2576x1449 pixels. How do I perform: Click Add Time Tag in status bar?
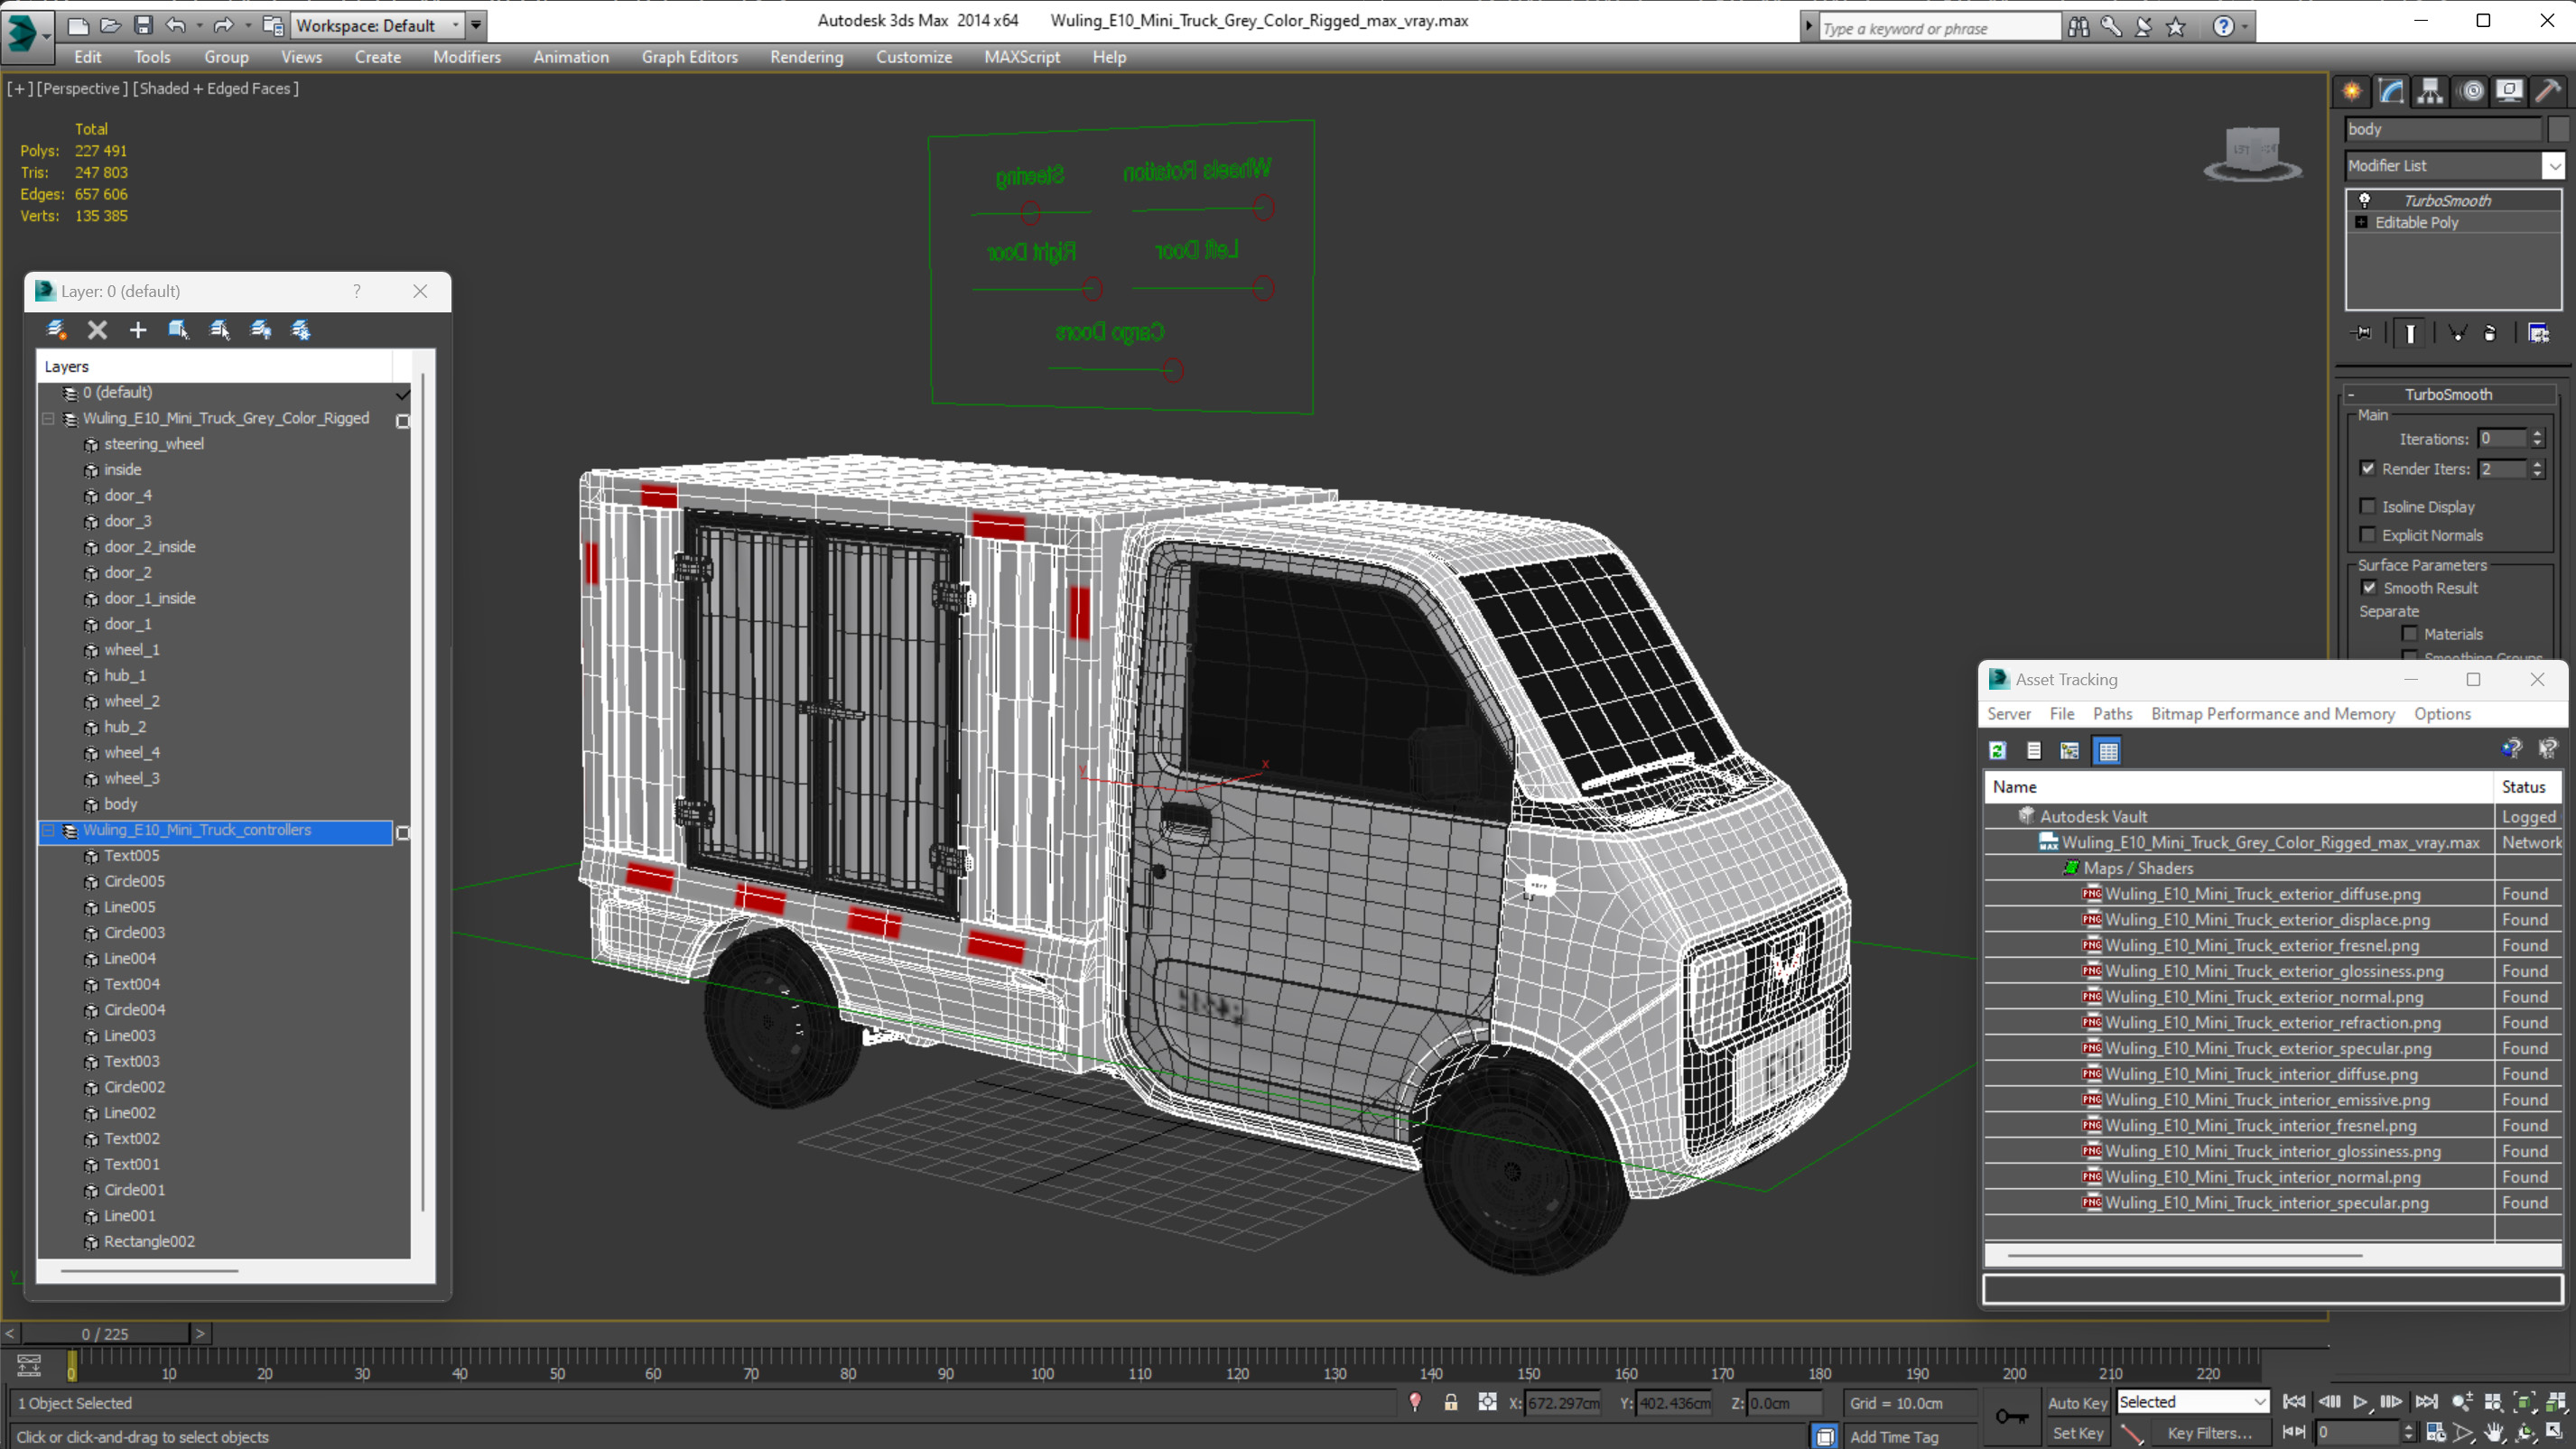coord(1894,1437)
